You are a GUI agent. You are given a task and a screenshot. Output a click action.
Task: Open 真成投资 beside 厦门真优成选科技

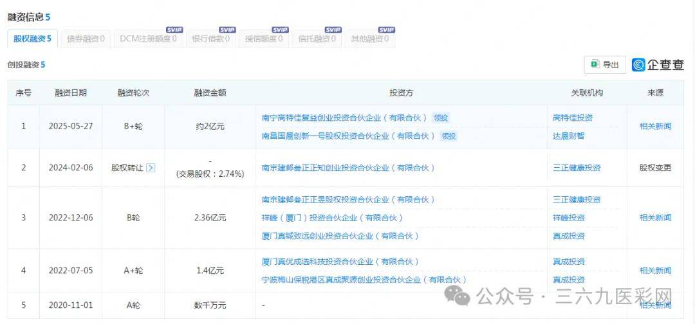[x=569, y=262]
